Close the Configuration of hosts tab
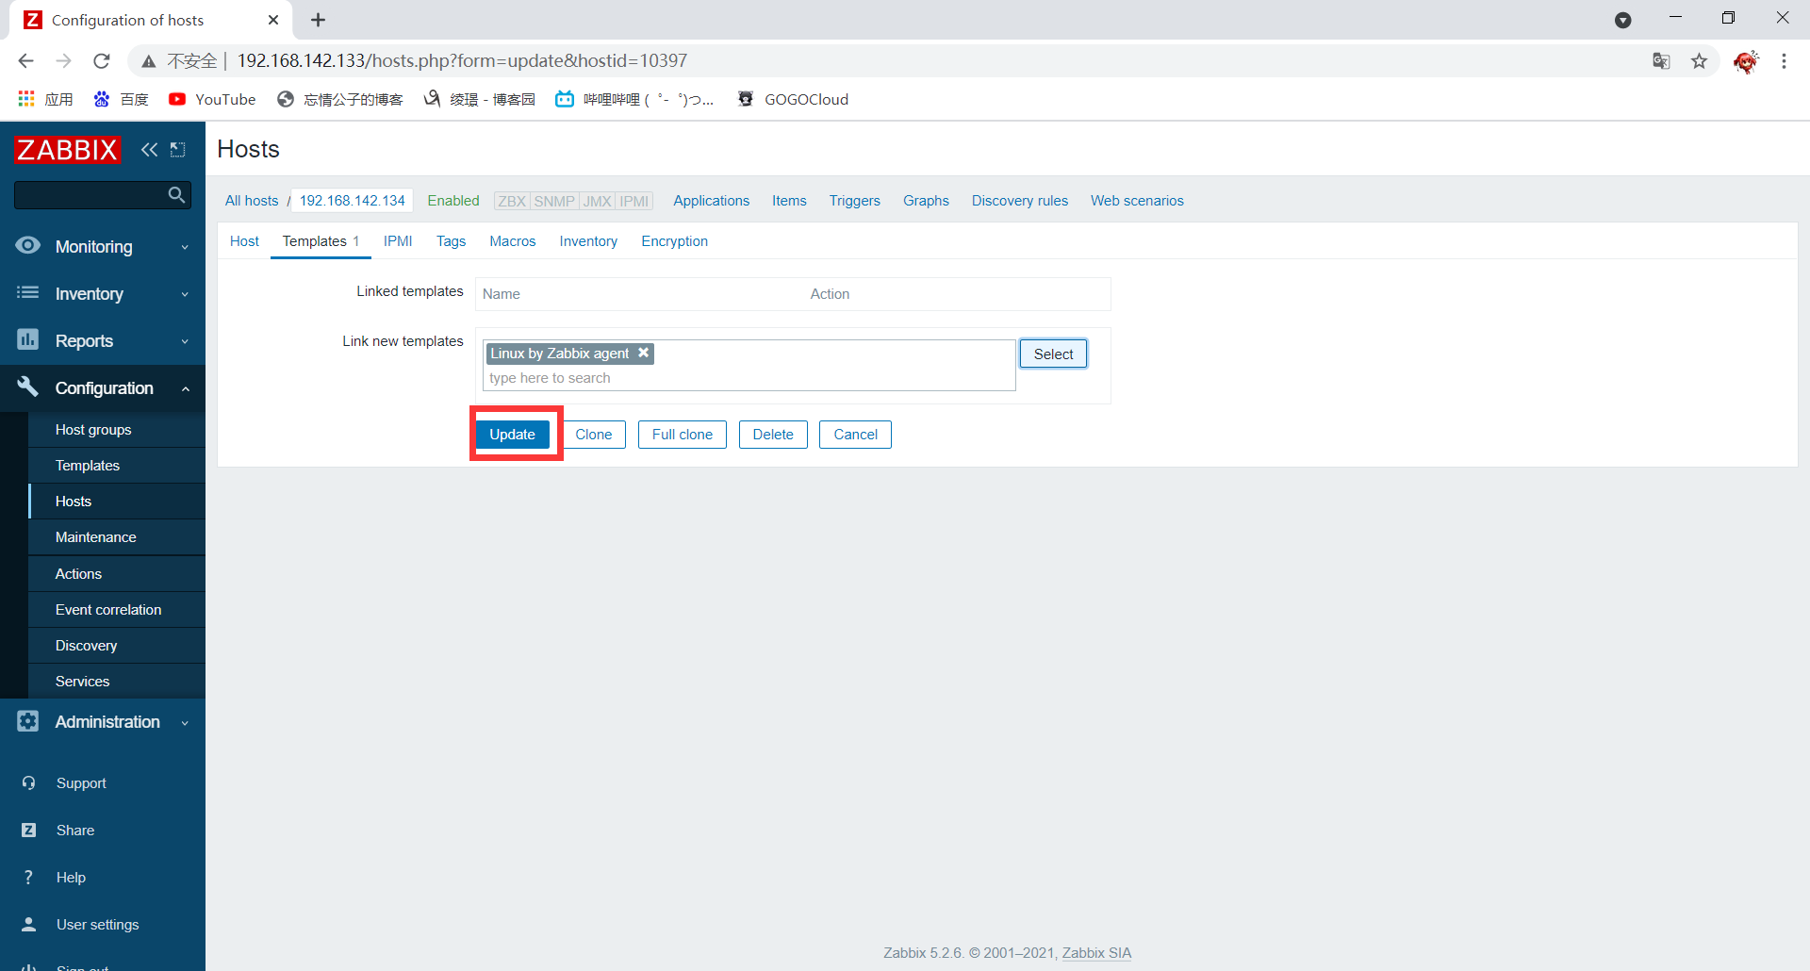Screen dimensions: 1810x971 pyautogui.click(x=273, y=20)
